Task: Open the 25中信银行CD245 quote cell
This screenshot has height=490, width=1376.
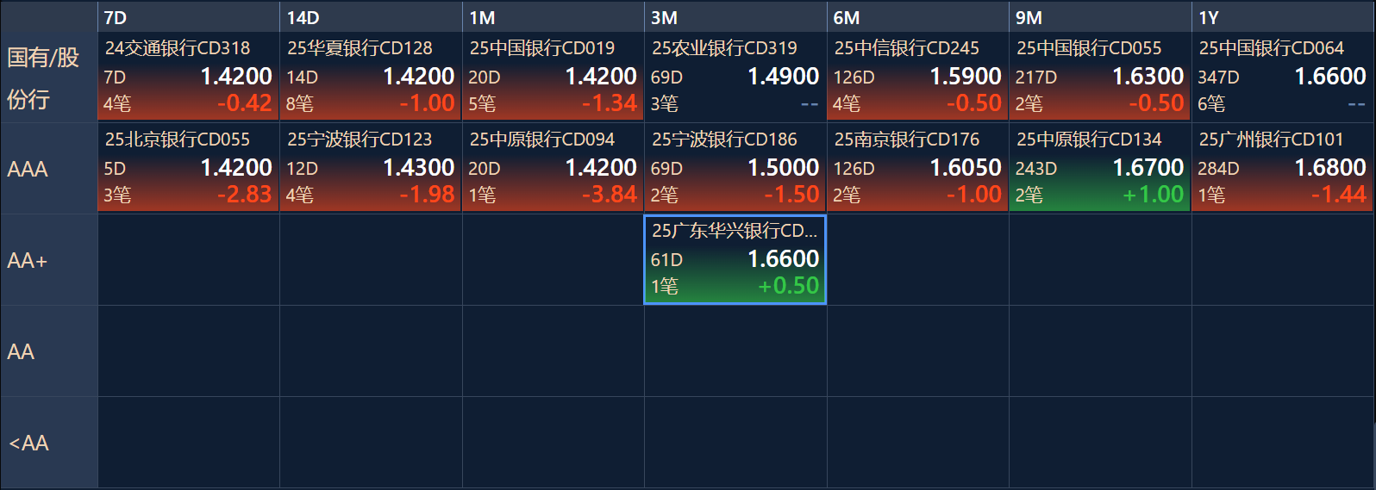Action: coord(917,77)
